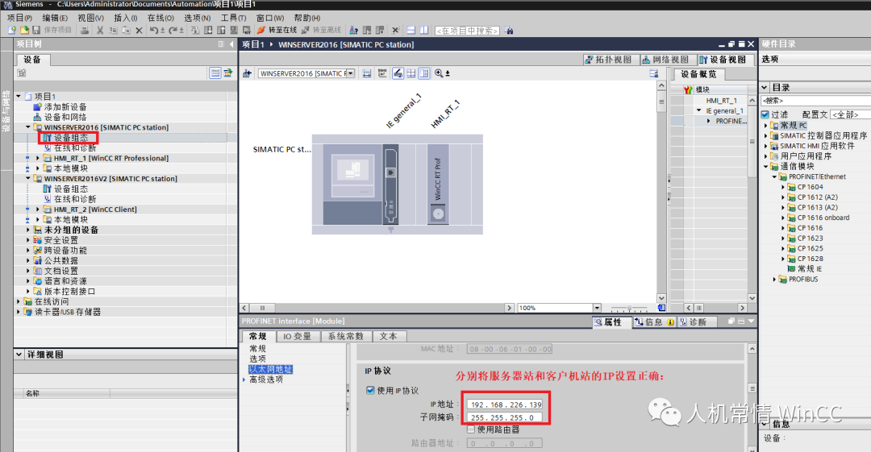
Task: Click the 转至离线 go offline button
Action: click(321, 30)
